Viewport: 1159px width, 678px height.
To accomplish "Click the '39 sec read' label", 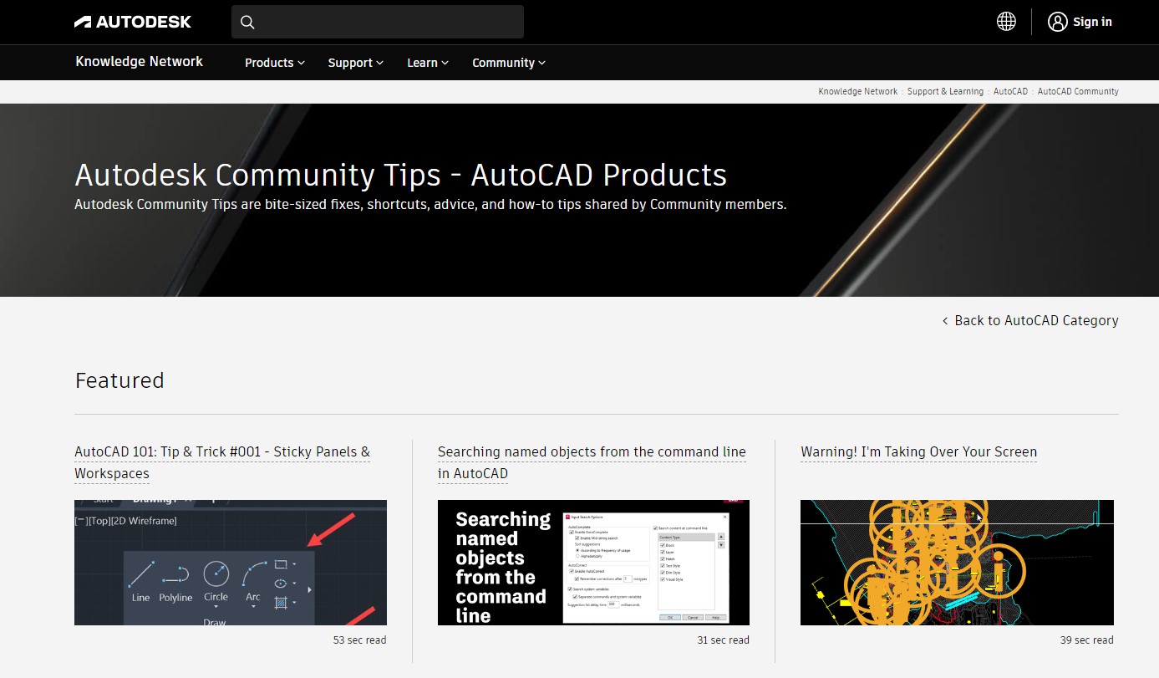I will tap(1086, 640).
